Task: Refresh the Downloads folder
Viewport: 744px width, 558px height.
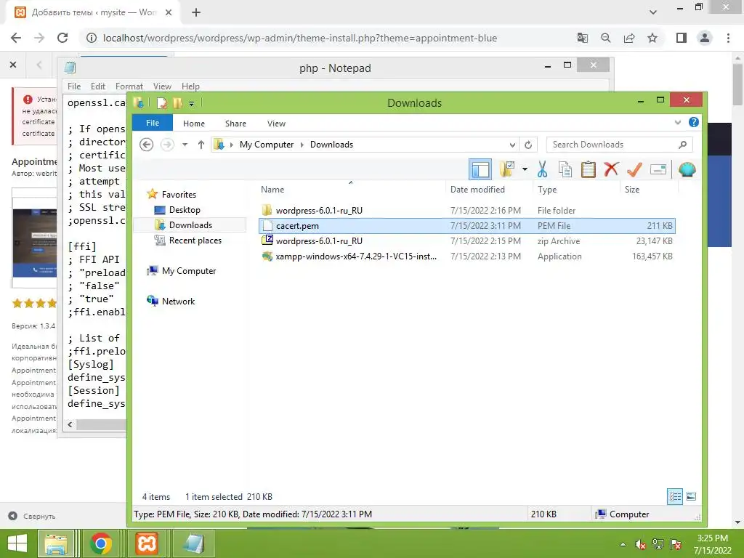Action: point(527,145)
